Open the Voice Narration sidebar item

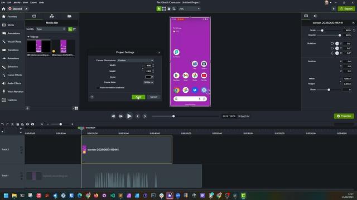(12, 92)
